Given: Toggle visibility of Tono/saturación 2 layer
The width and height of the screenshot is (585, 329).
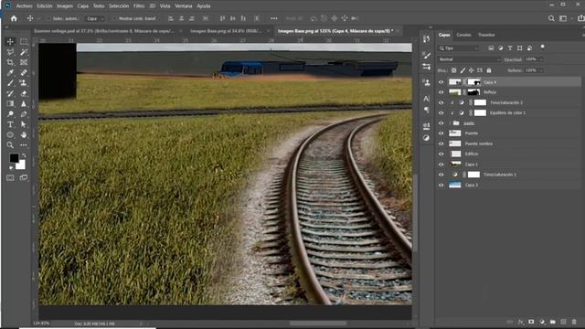Looking at the screenshot, I should pos(441,102).
